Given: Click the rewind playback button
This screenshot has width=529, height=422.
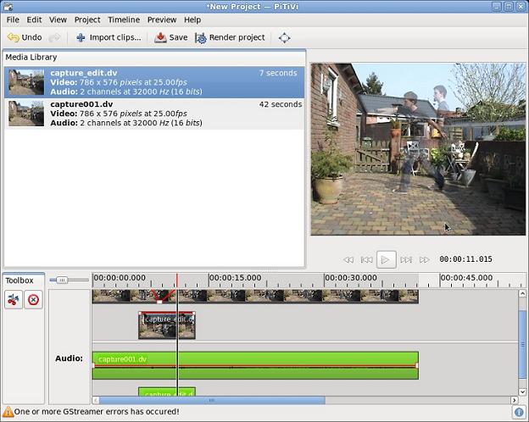Looking at the screenshot, I should click(348, 260).
